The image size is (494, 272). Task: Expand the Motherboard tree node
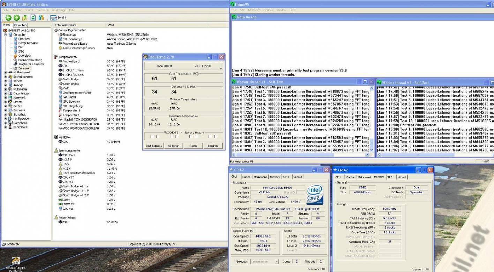coord(6,72)
